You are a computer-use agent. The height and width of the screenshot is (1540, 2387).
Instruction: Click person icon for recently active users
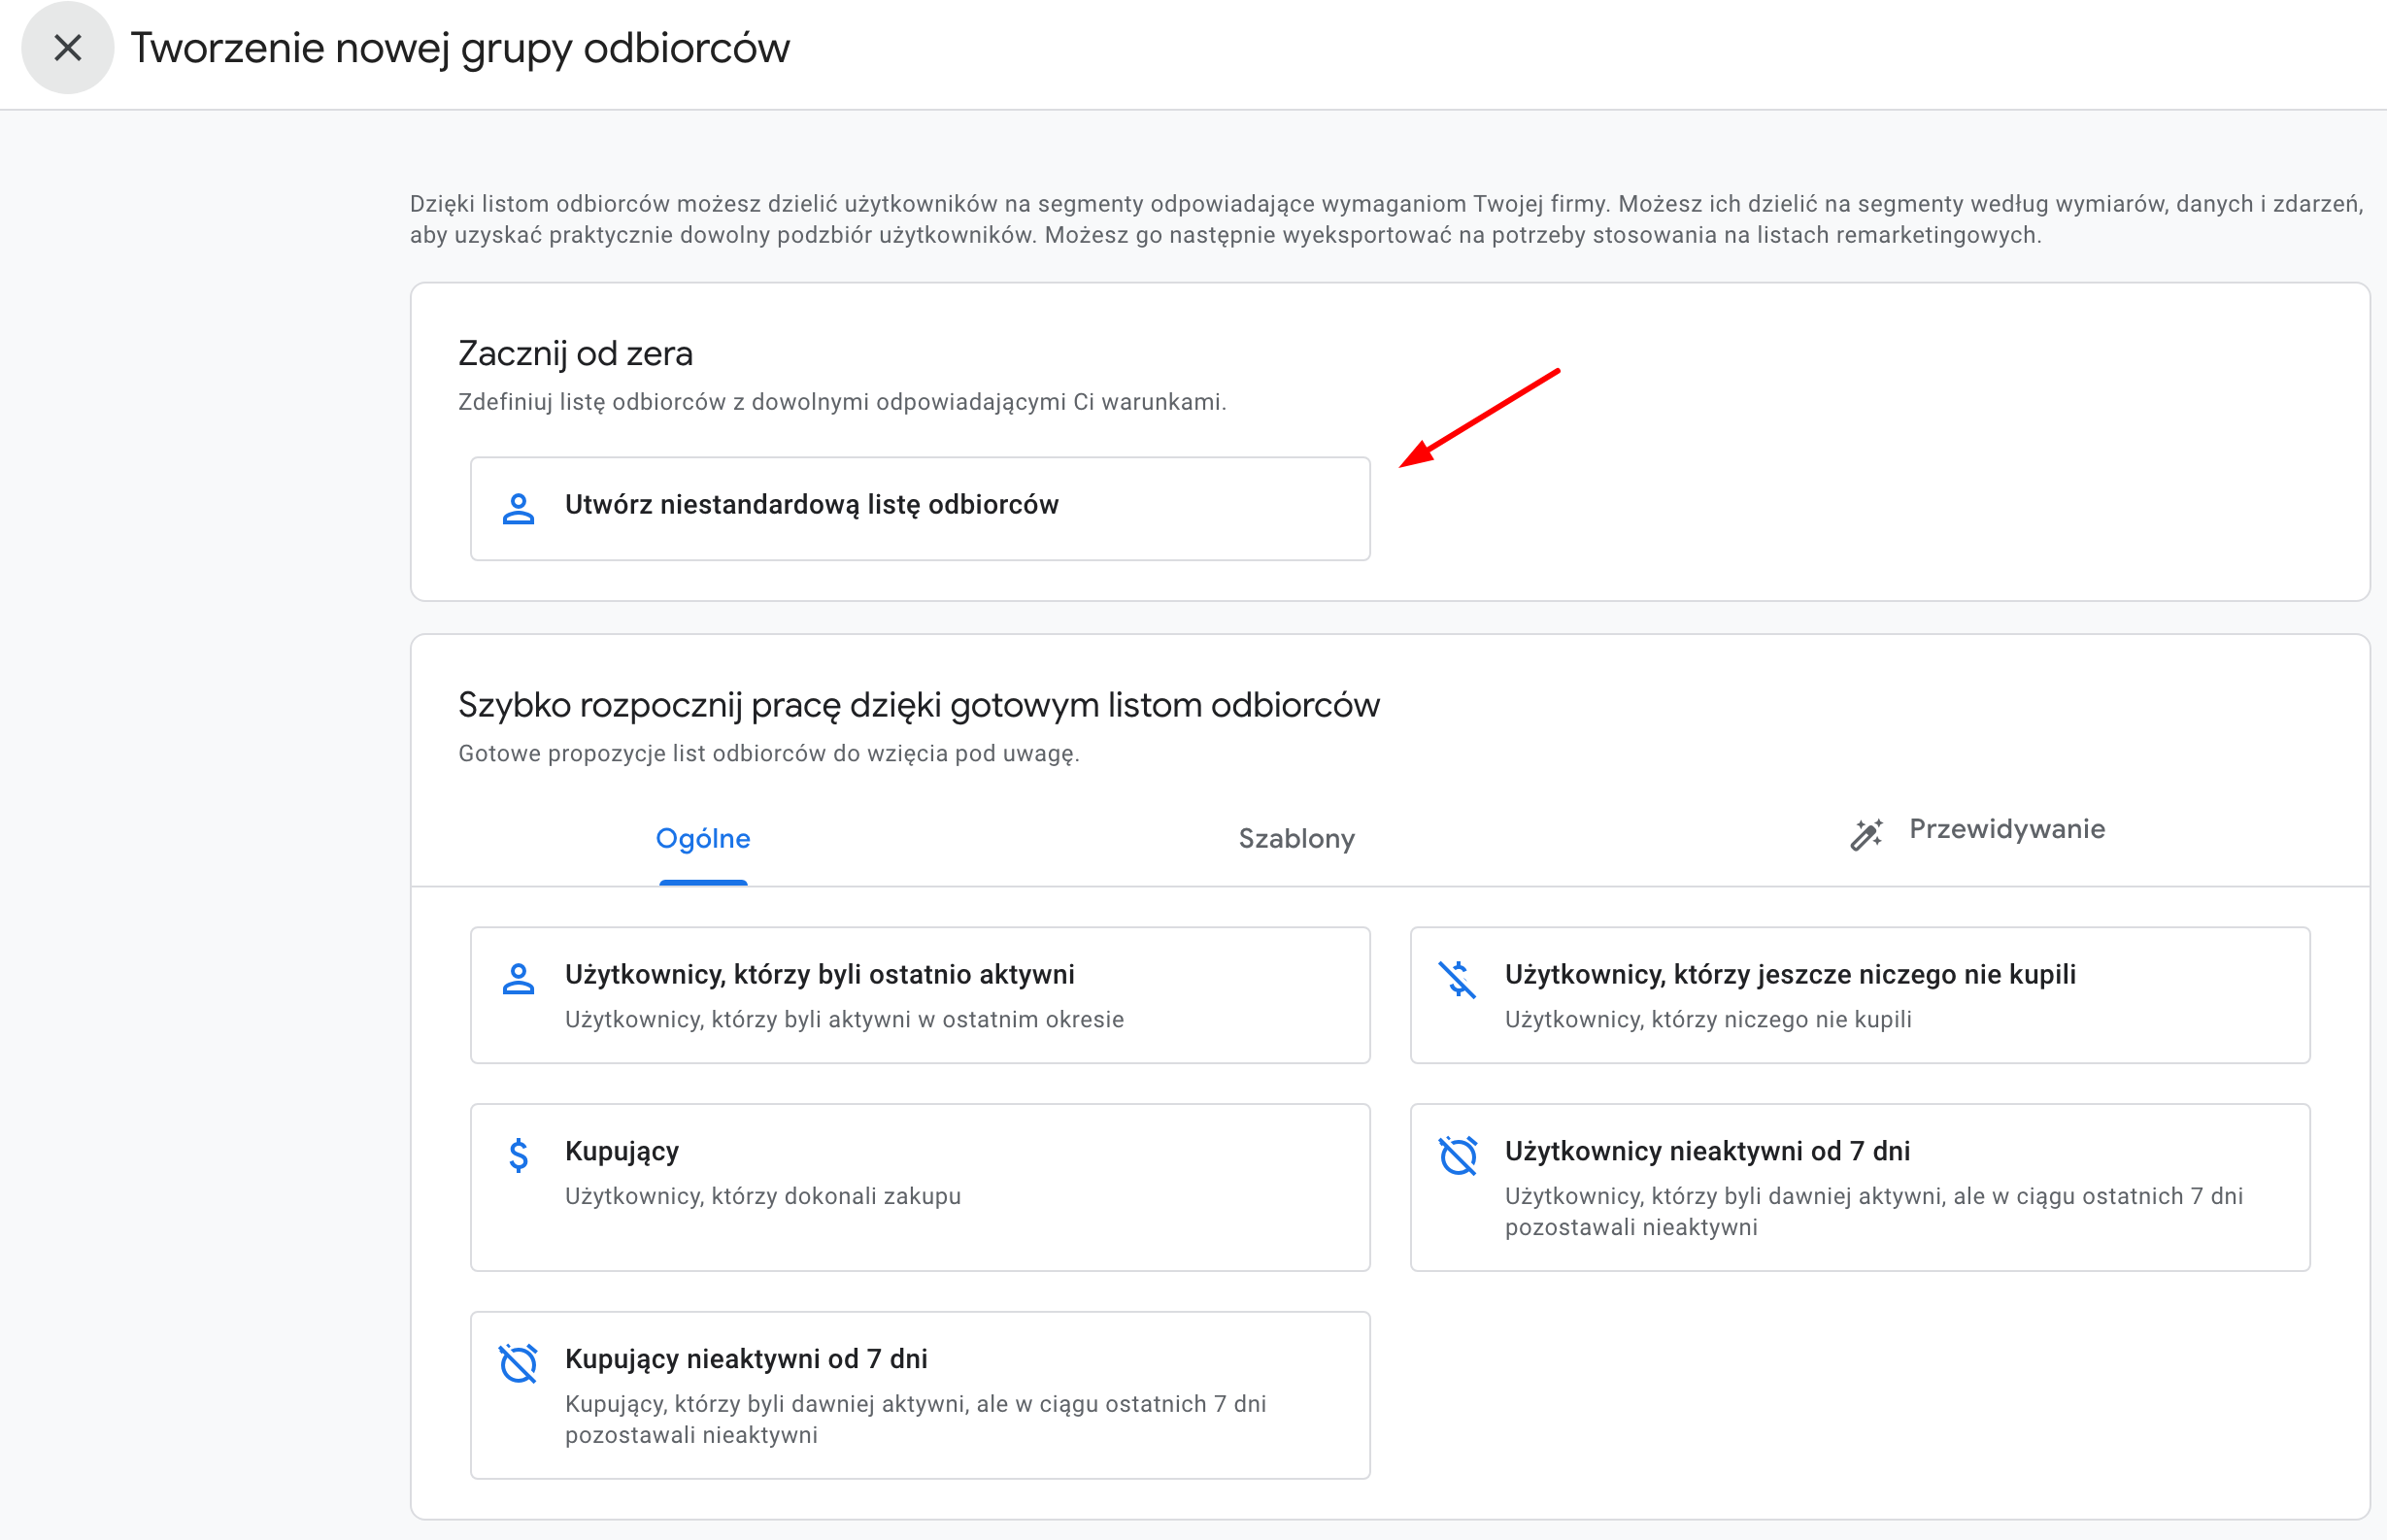tap(518, 978)
